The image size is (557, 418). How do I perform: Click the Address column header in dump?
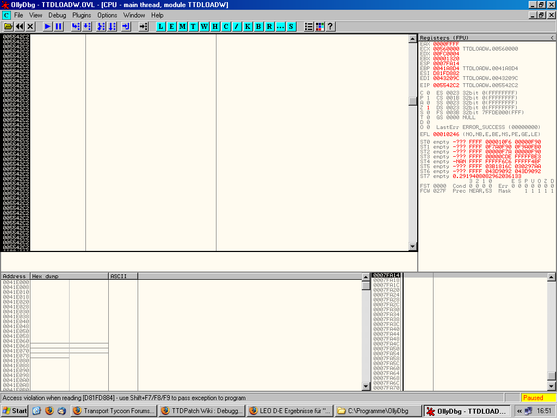tap(16, 276)
